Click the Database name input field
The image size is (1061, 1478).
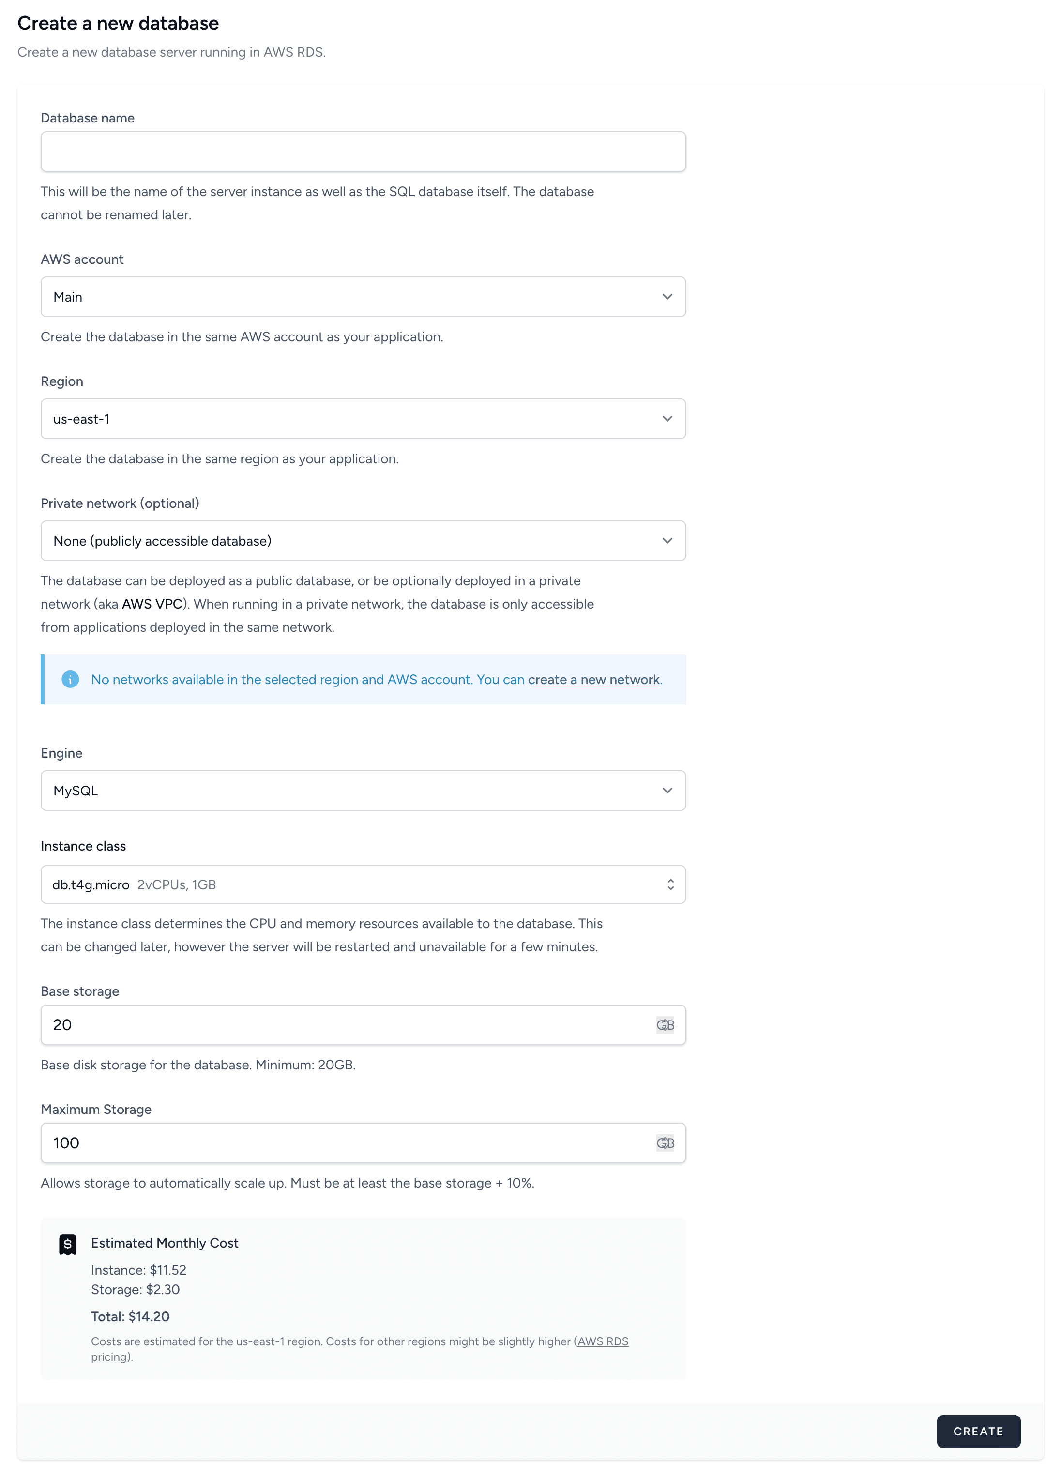[x=363, y=152]
